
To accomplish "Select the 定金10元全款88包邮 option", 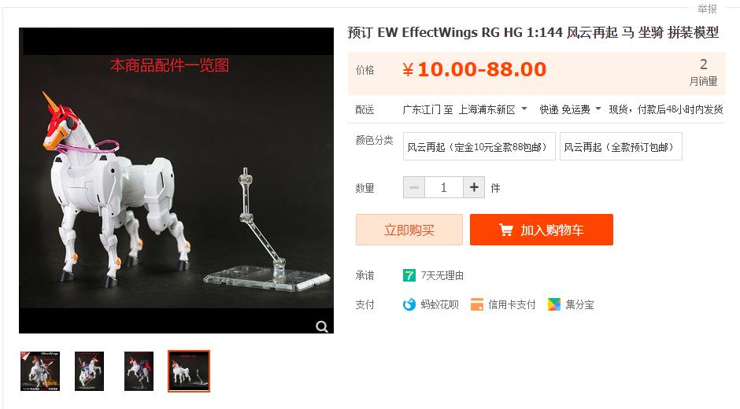I will (479, 147).
